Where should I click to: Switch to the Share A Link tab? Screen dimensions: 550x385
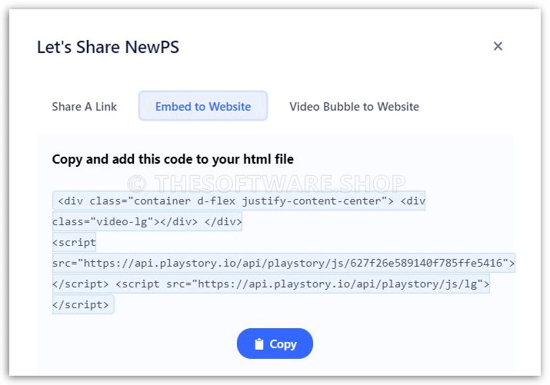84,107
